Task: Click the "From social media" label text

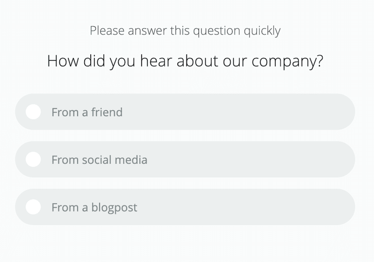Action: (99, 160)
